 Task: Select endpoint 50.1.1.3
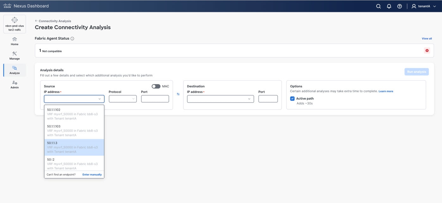[x=74, y=147]
